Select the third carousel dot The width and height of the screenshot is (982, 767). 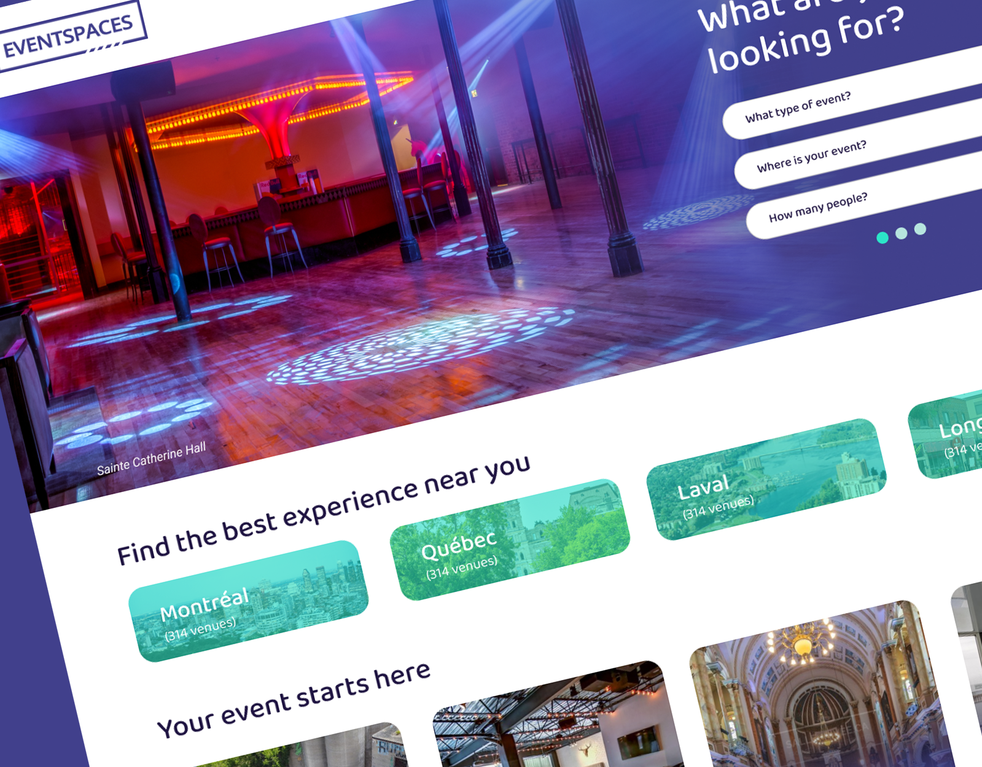pos(920,229)
